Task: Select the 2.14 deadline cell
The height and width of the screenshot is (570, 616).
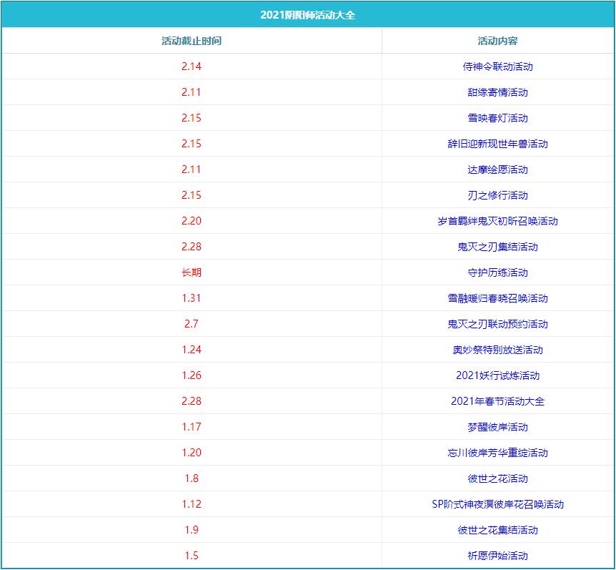Action: click(x=192, y=67)
